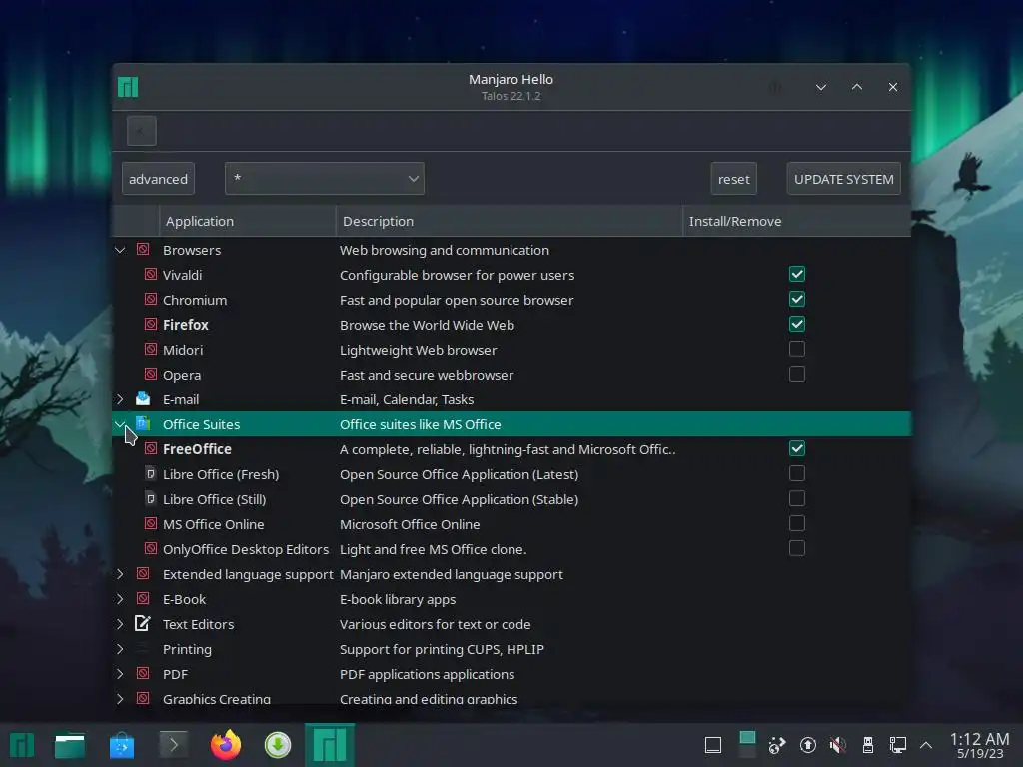Check the Midori install checkbox
The image size is (1023, 767).
(x=796, y=349)
